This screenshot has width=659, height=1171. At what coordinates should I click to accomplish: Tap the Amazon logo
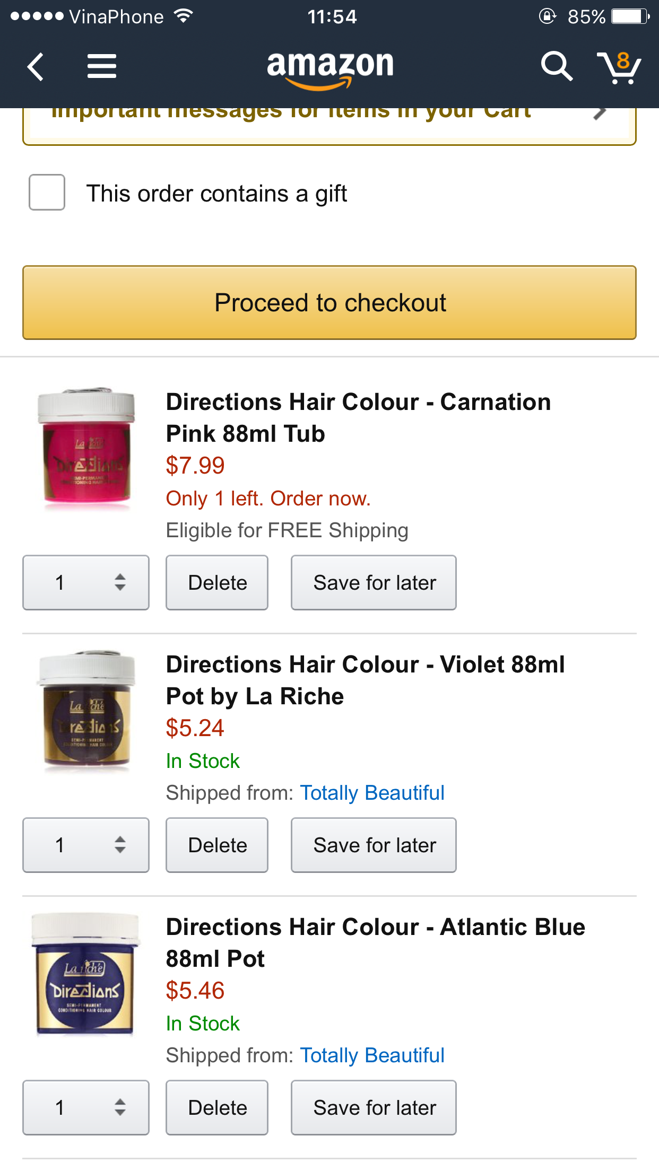[x=330, y=68]
